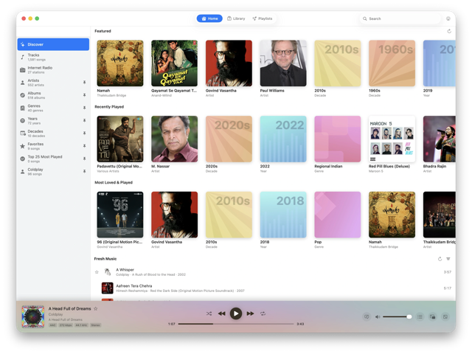Click the Artists person icon
The height and width of the screenshot is (354, 472).
click(x=23, y=83)
